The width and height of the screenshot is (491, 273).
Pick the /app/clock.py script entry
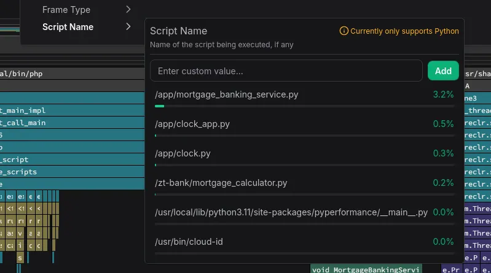[x=183, y=153]
